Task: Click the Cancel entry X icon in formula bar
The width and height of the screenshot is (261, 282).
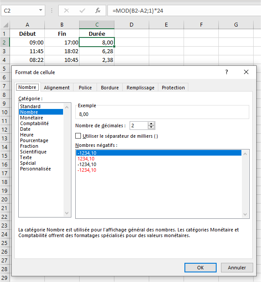Action: (x=67, y=10)
